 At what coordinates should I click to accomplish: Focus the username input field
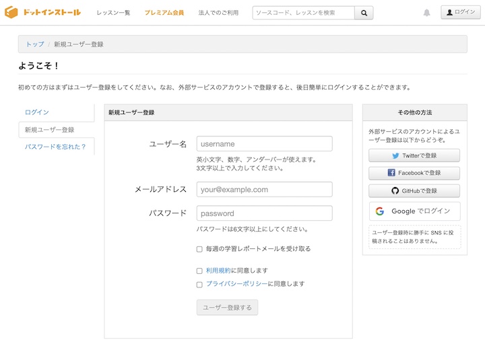(x=264, y=143)
